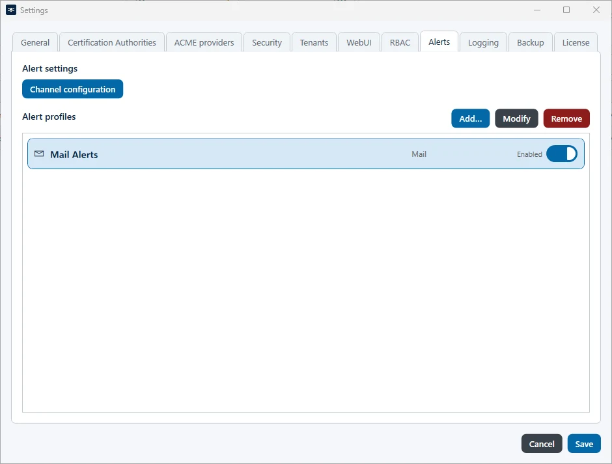
Task: Remove the selected alert profile
Action: click(x=566, y=118)
